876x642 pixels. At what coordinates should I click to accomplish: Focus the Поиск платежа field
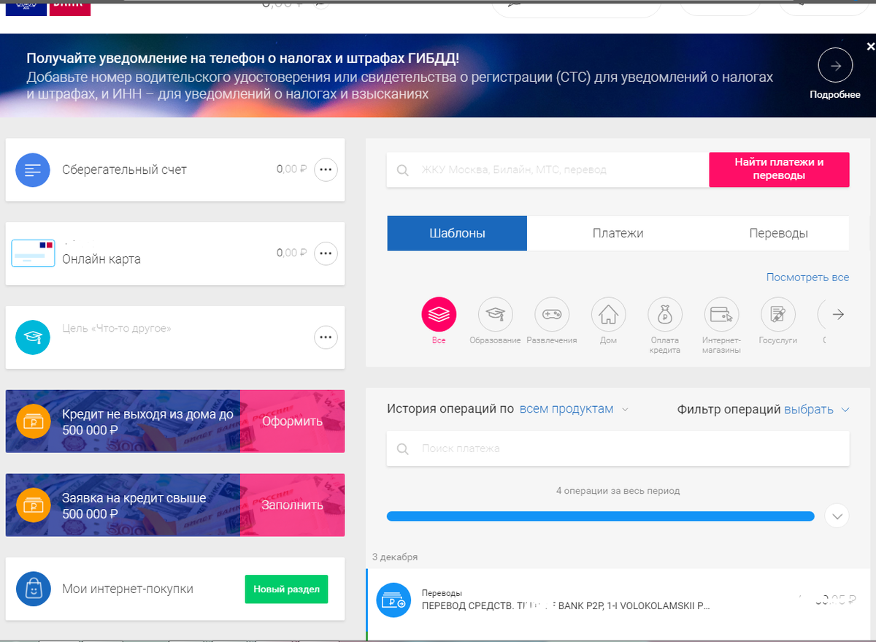click(618, 448)
